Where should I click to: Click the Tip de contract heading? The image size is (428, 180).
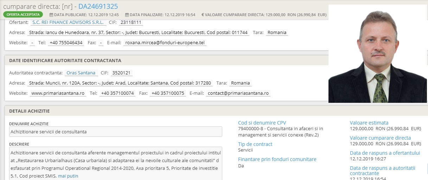(x=255, y=144)
